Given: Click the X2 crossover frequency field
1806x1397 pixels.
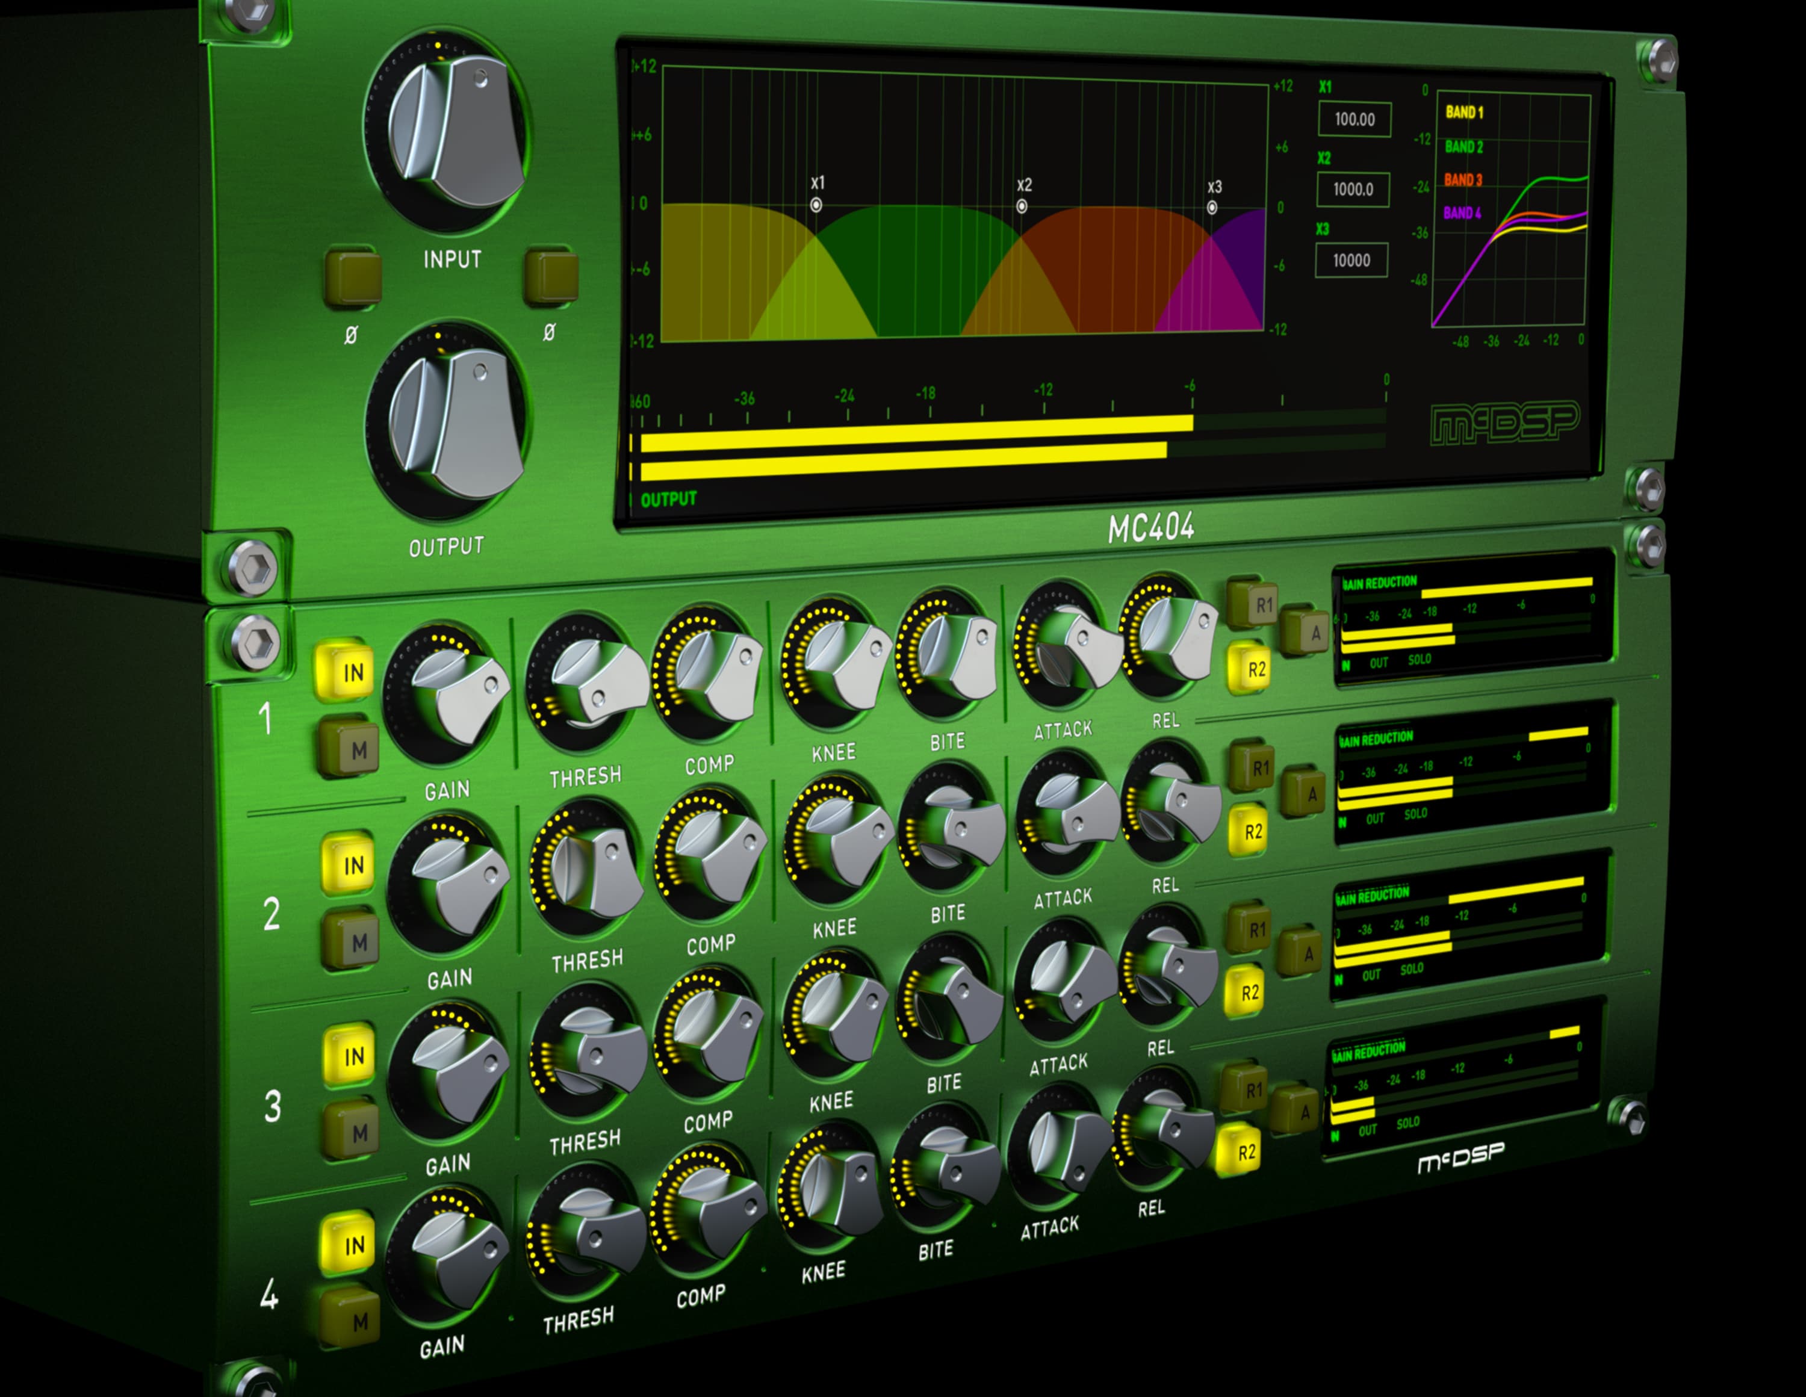Looking at the screenshot, I should [1353, 190].
